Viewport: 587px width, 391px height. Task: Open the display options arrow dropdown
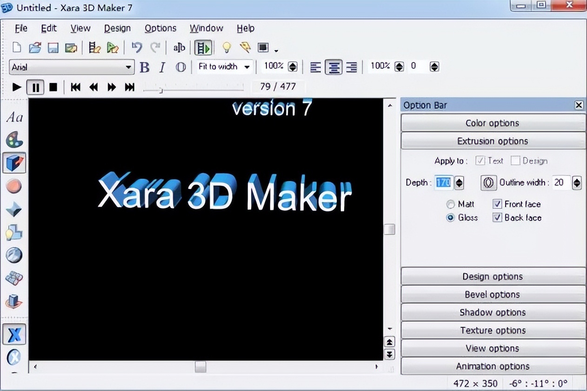[276, 50]
